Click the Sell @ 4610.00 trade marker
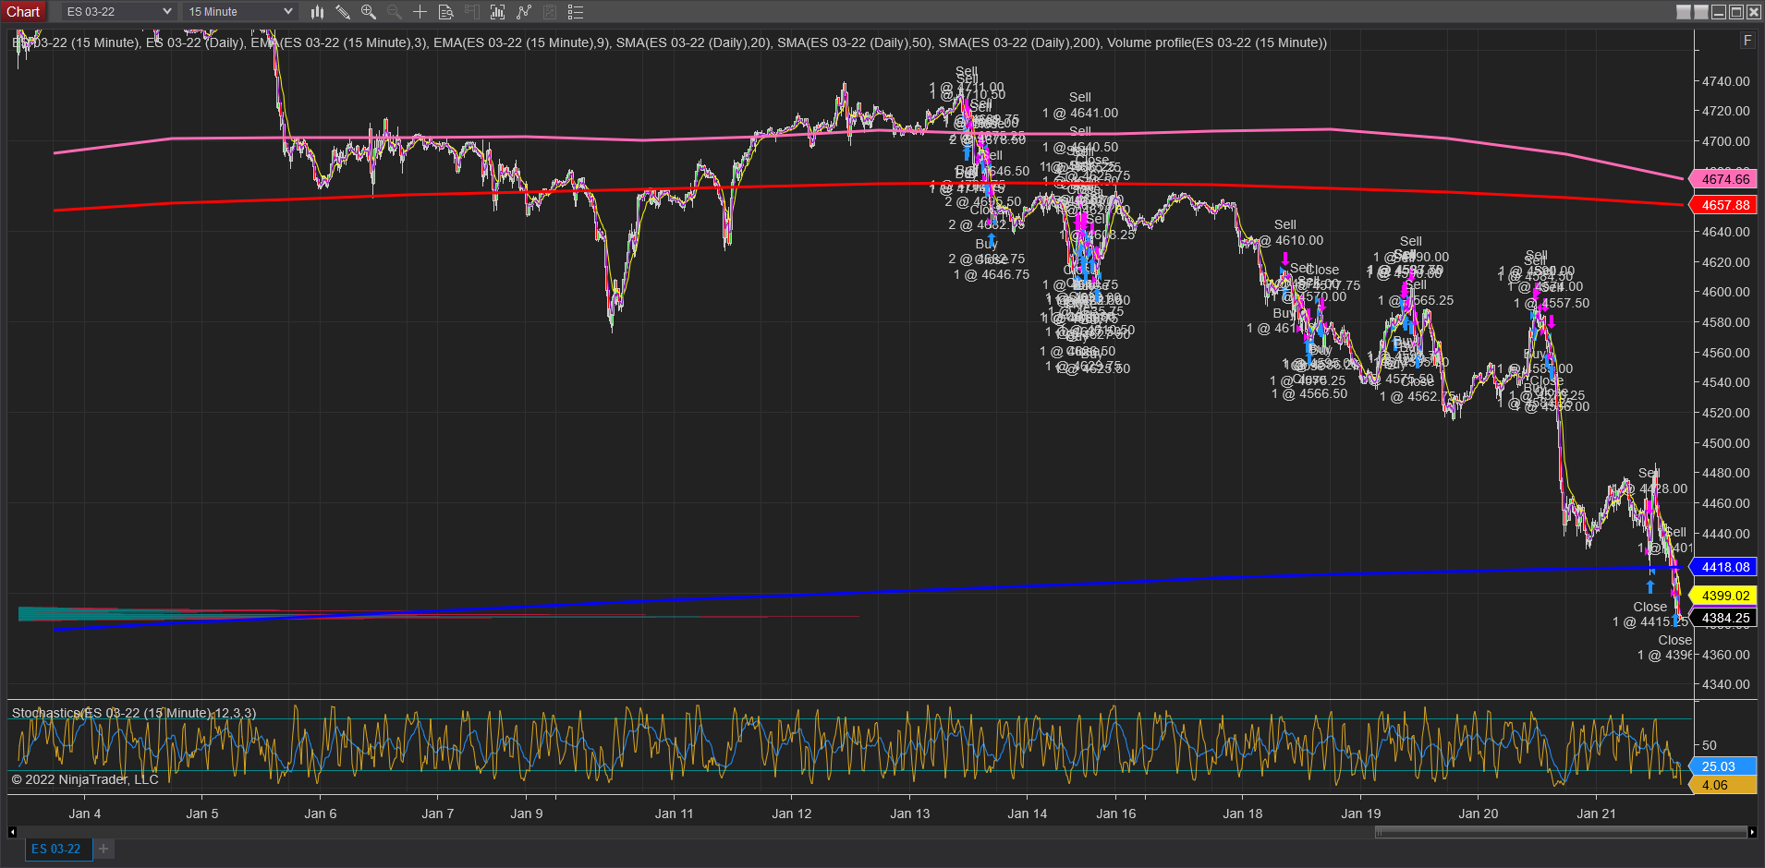The image size is (1765, 868). pos(1291,233)
